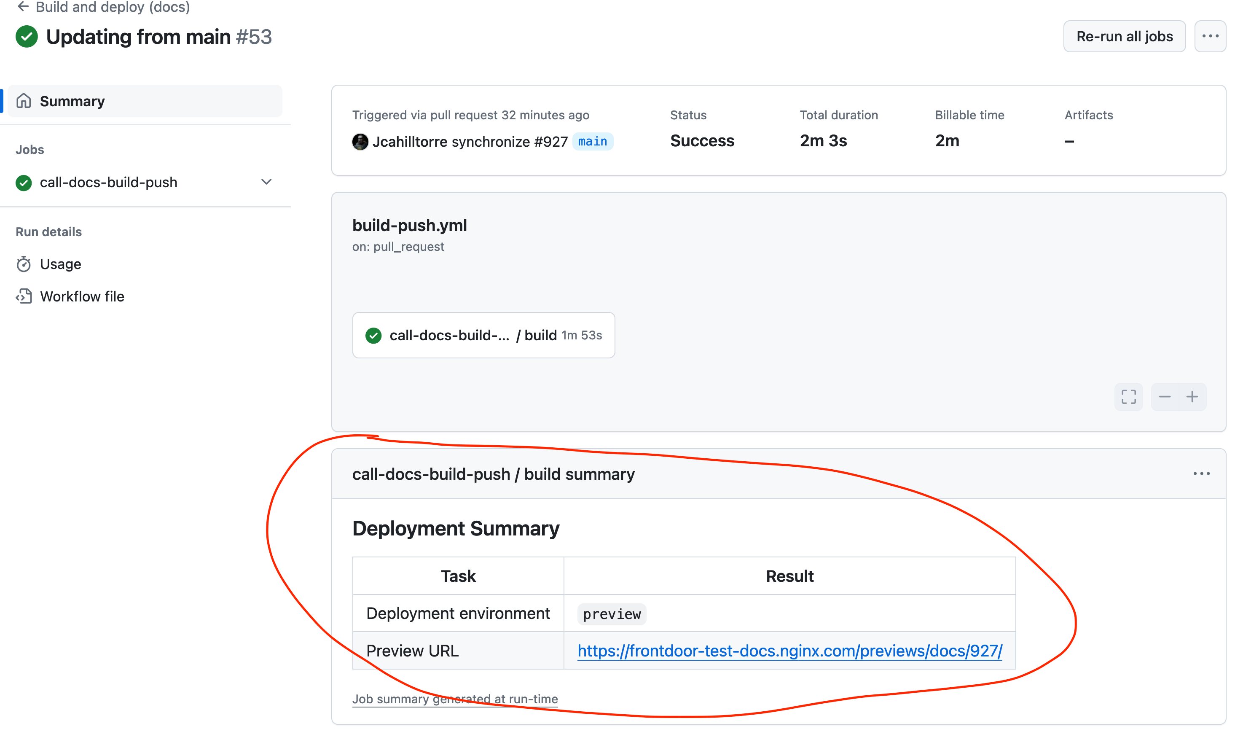Click the back arrow icon at top

click(23, 6)
